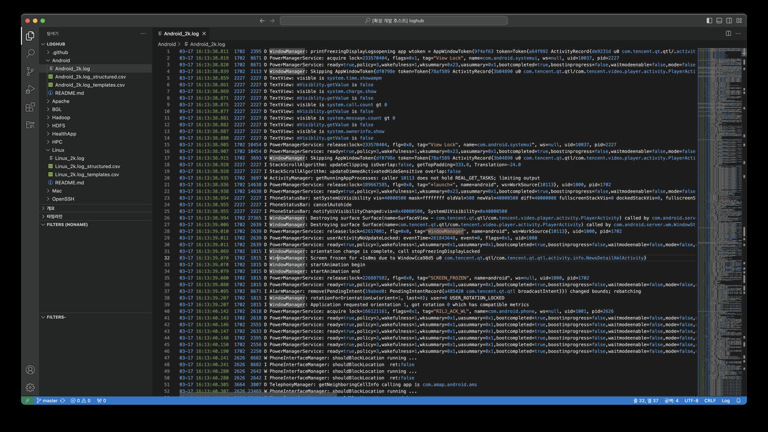Open the Manage gear icon
The image size is (768, 432).
[x=30, y=388]
